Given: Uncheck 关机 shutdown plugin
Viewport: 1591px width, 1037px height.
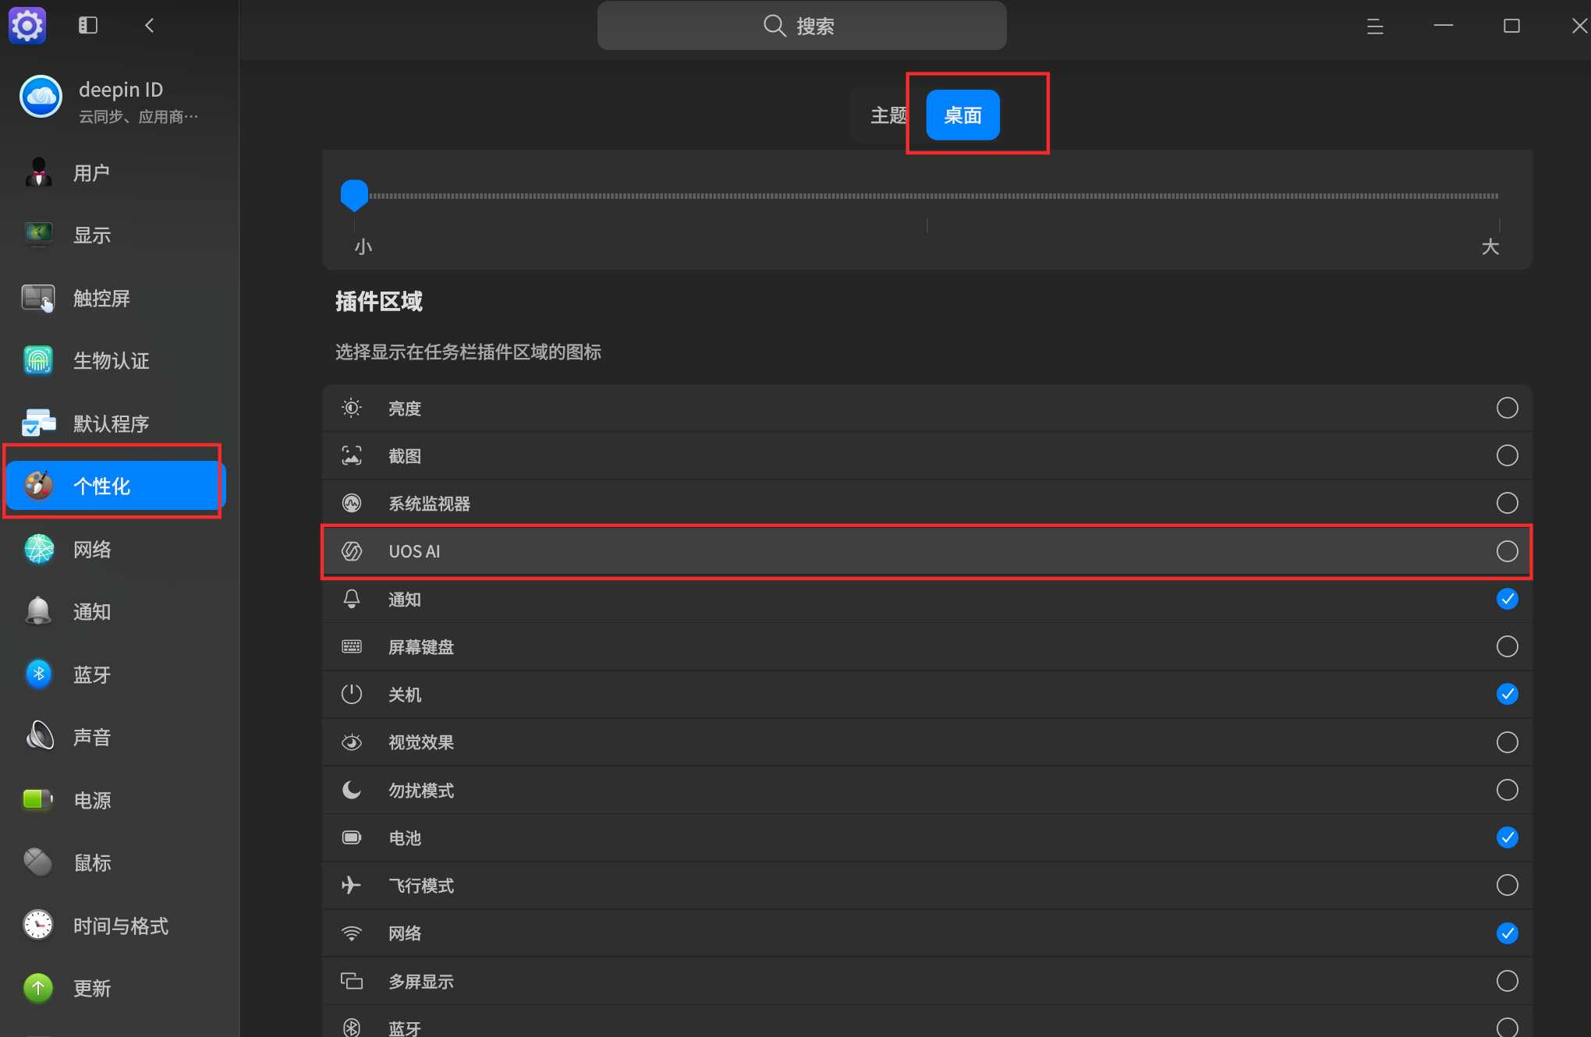Looking at the screenshot, I should pos(1507,694).
